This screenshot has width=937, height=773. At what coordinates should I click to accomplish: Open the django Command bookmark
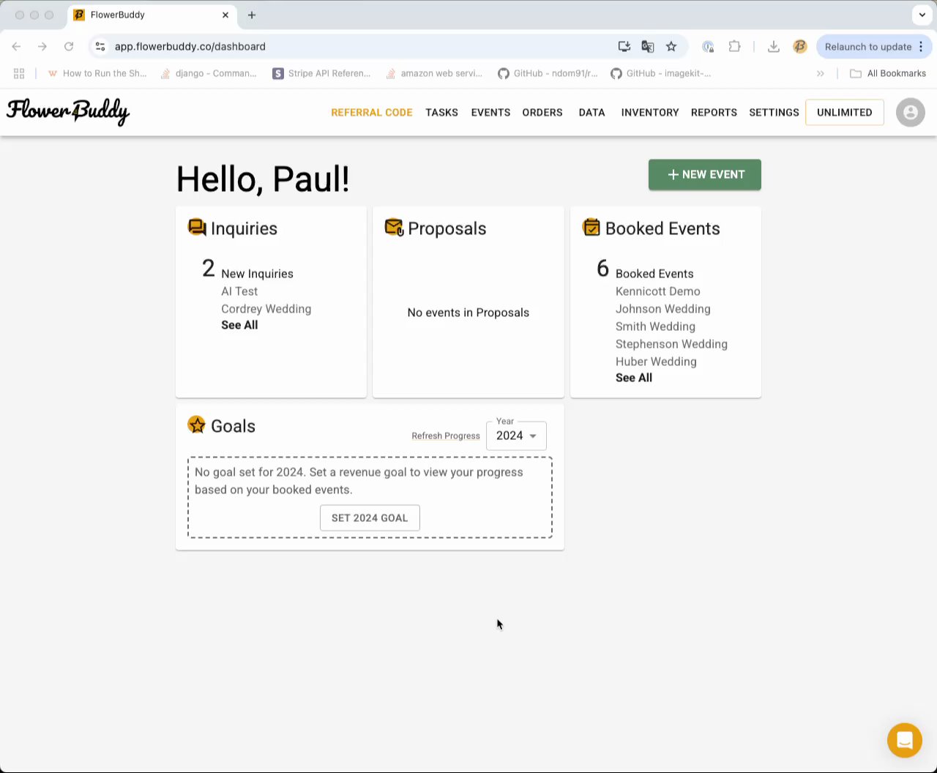pyautogui.click(x=209, y=73)
